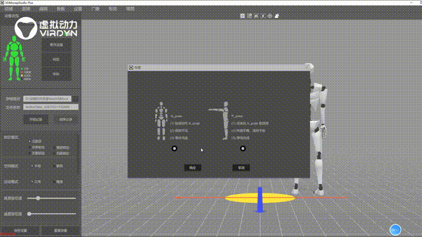Click the left record button under the file name field

coord(36,120)
